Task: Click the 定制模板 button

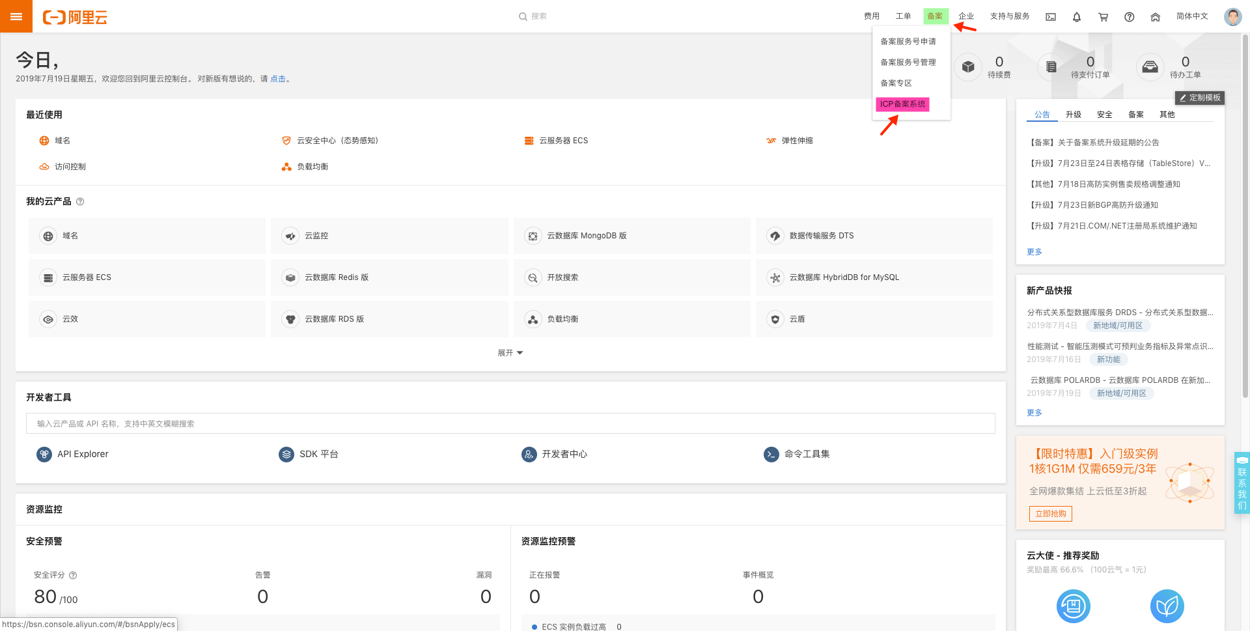Action: (1200, 98)
